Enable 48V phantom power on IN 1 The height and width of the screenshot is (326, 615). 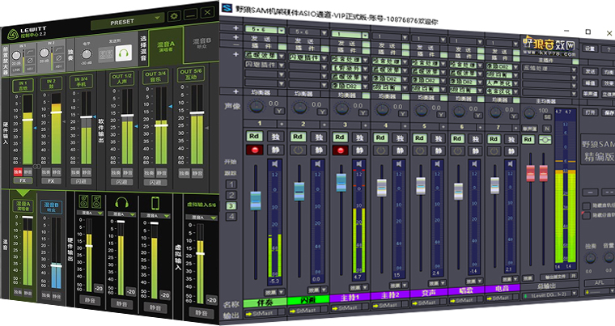click(30, 69)
